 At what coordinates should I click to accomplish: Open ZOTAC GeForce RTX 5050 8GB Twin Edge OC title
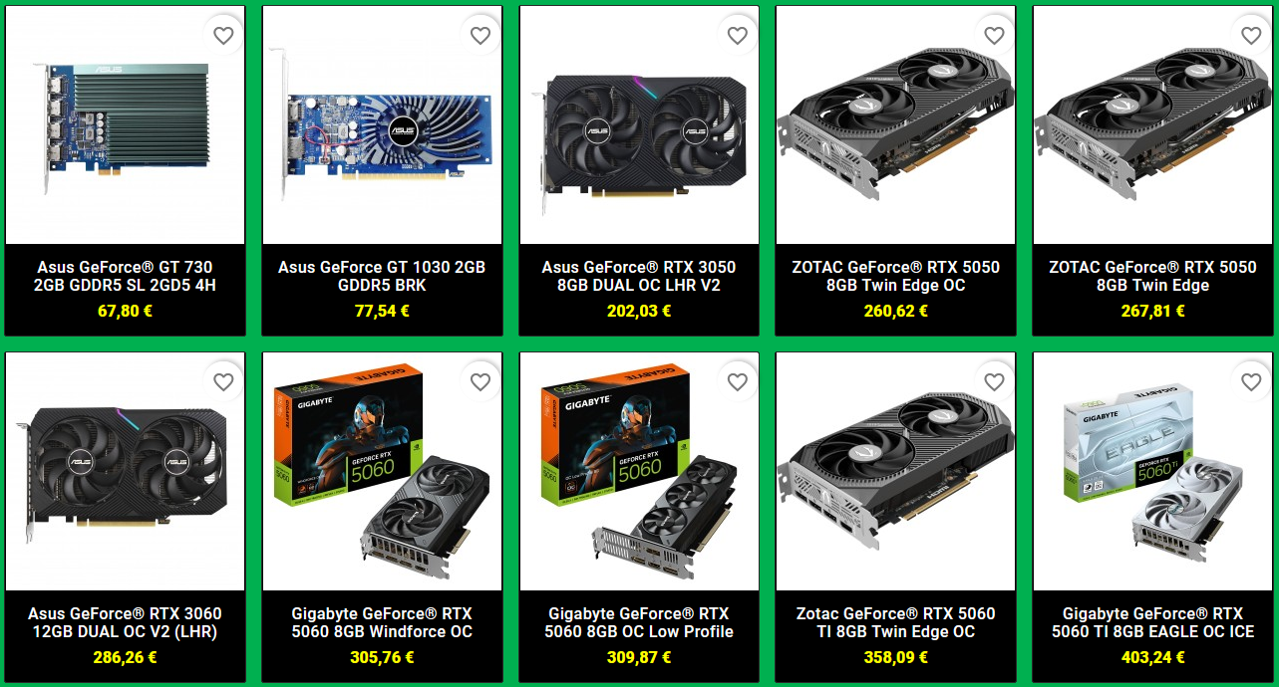[895, 276]
